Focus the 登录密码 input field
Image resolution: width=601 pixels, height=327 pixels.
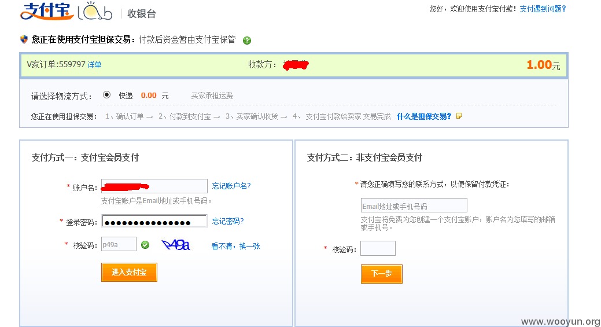pyautogui.click(x=154, y=221)
